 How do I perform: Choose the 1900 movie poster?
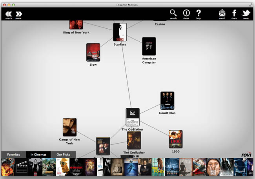(175, 139)
